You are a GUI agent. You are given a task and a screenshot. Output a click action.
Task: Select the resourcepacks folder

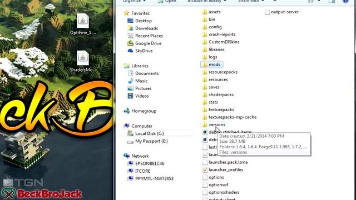coord(220,72)
